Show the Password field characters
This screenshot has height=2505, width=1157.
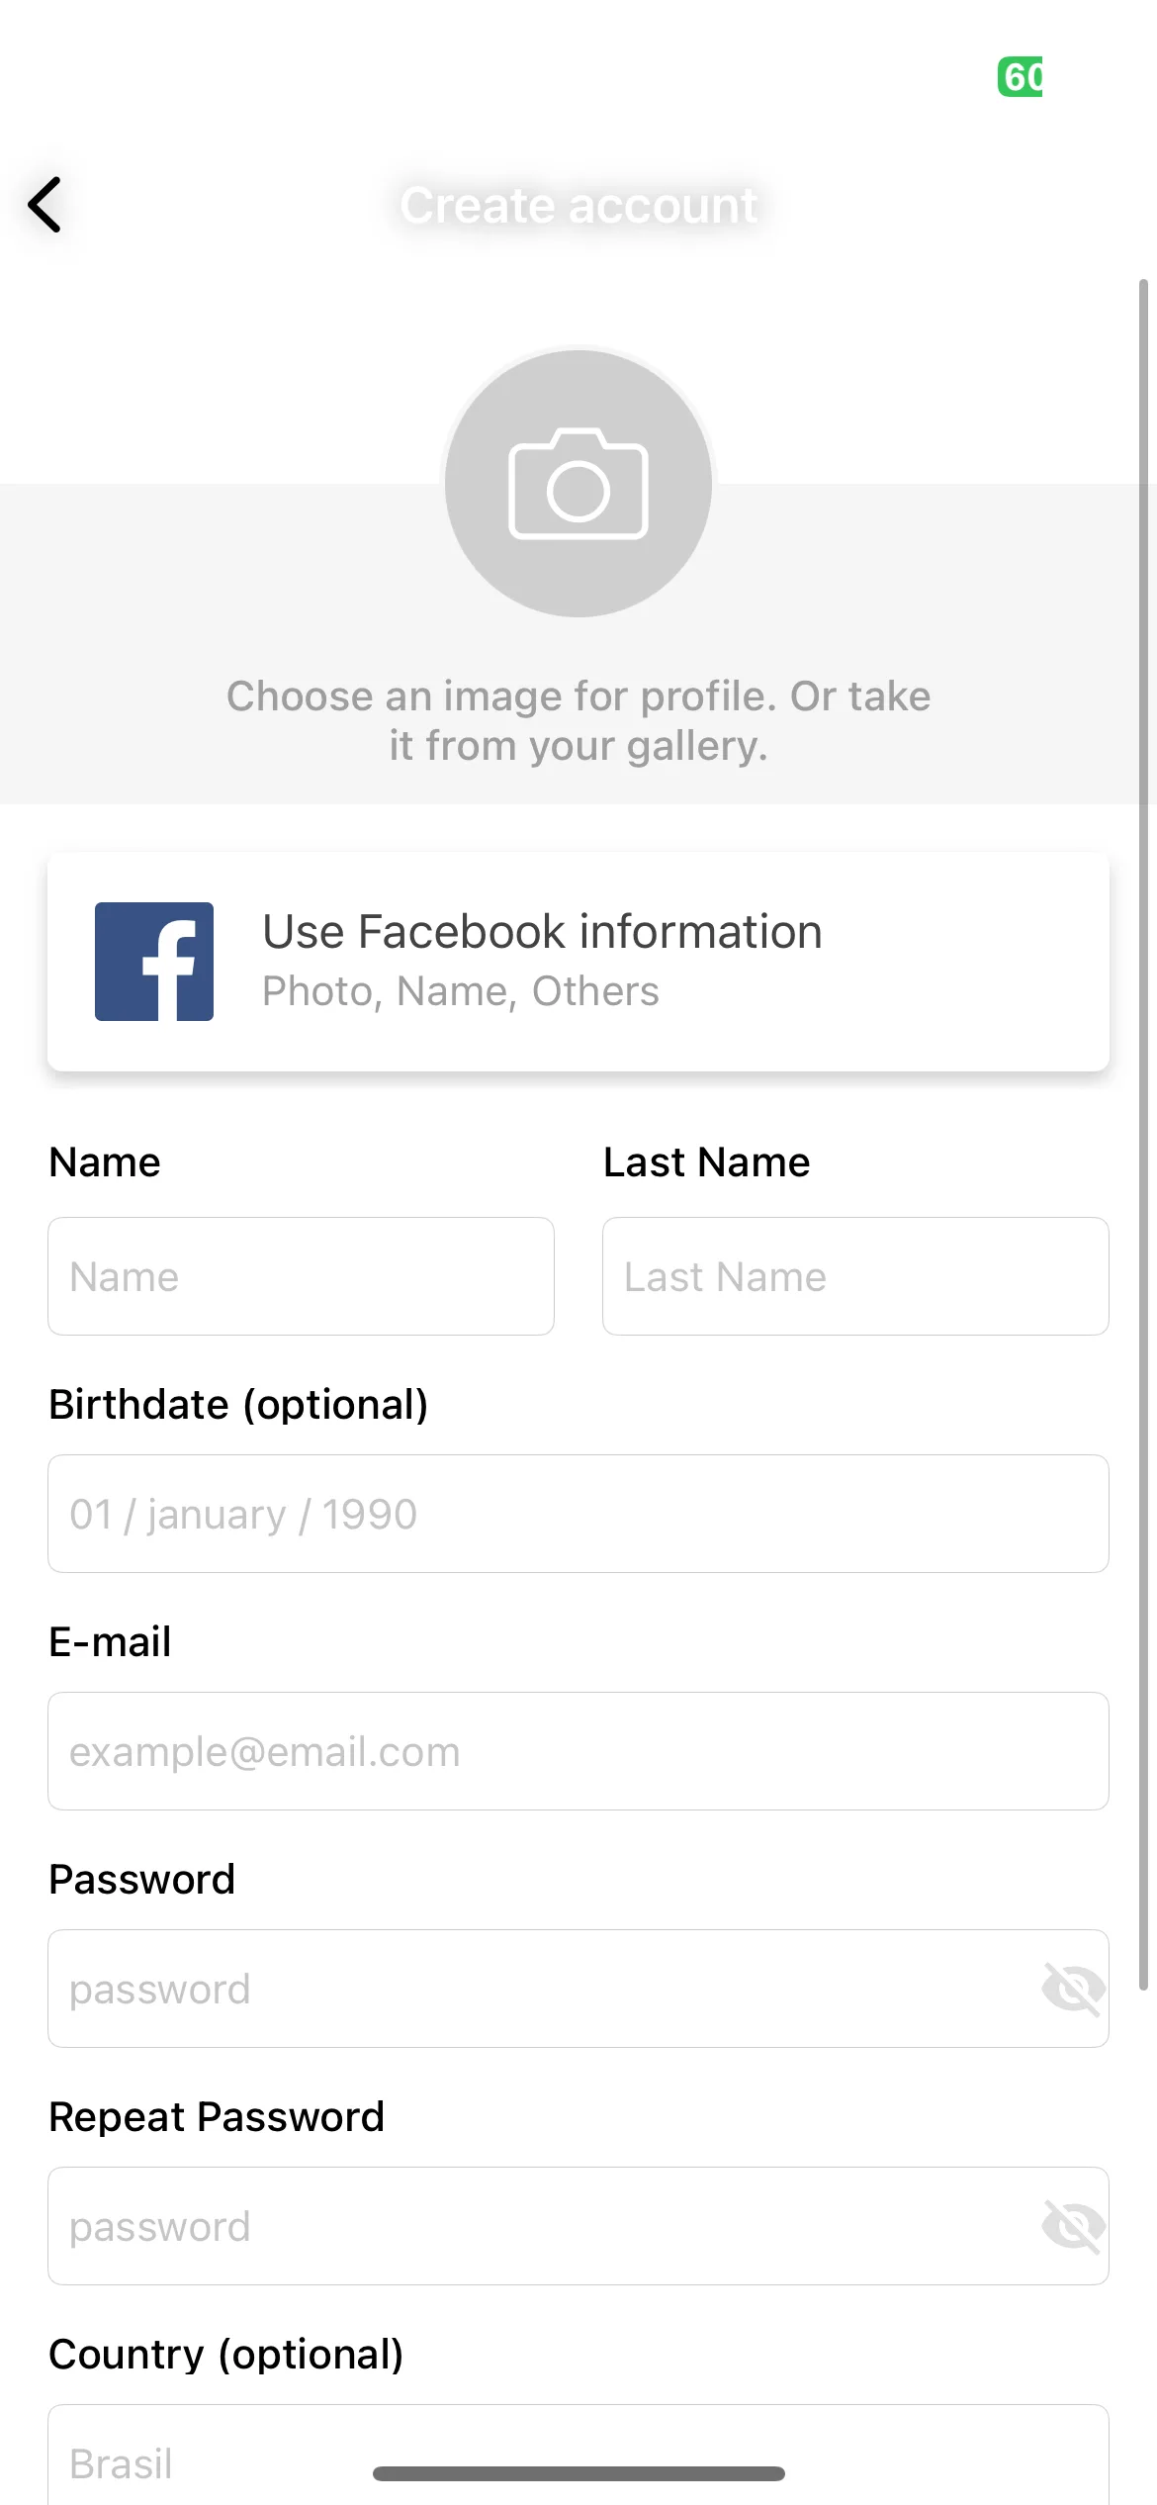tap(1073, 1989)
